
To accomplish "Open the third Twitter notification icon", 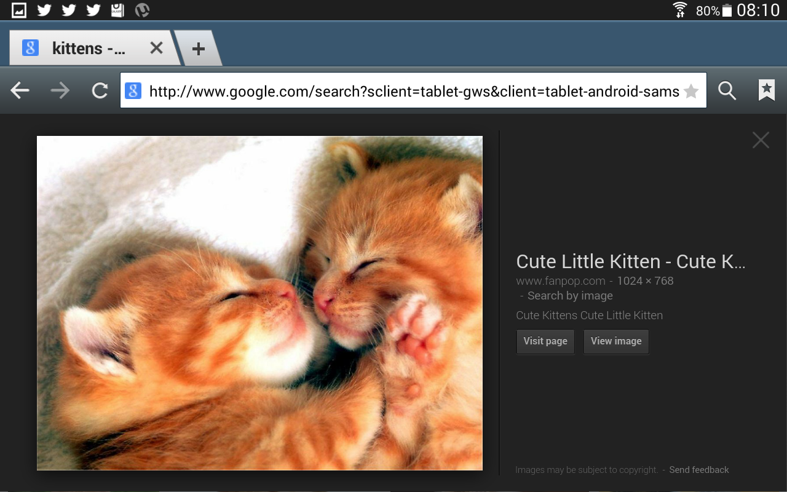I will pyautogui.click(x=93, y=10).
